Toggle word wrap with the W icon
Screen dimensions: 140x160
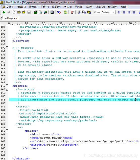59,12
